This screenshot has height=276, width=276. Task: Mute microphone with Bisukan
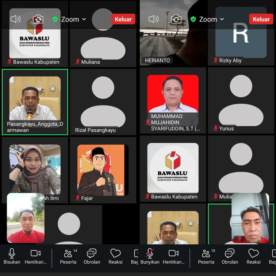click(12, 256)
